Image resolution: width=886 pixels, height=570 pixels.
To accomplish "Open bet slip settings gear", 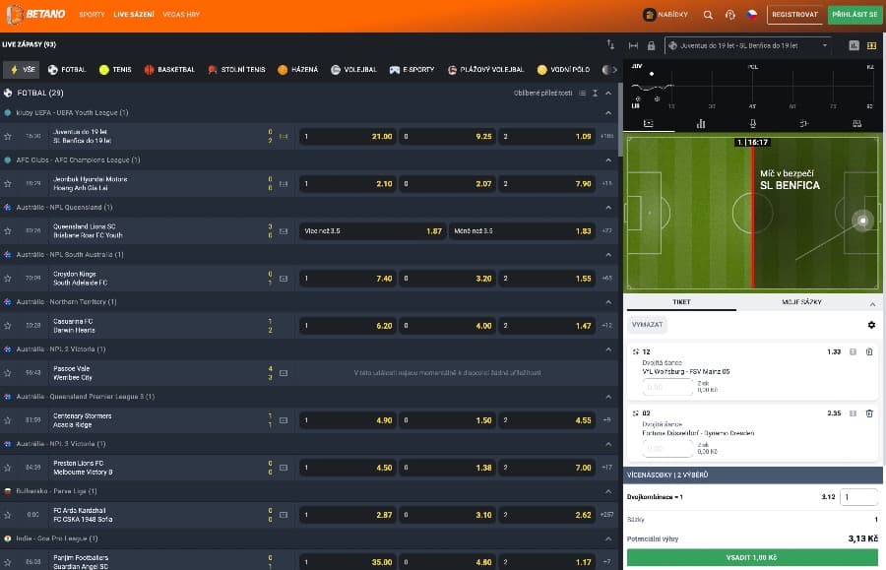I will coord(870,325).
